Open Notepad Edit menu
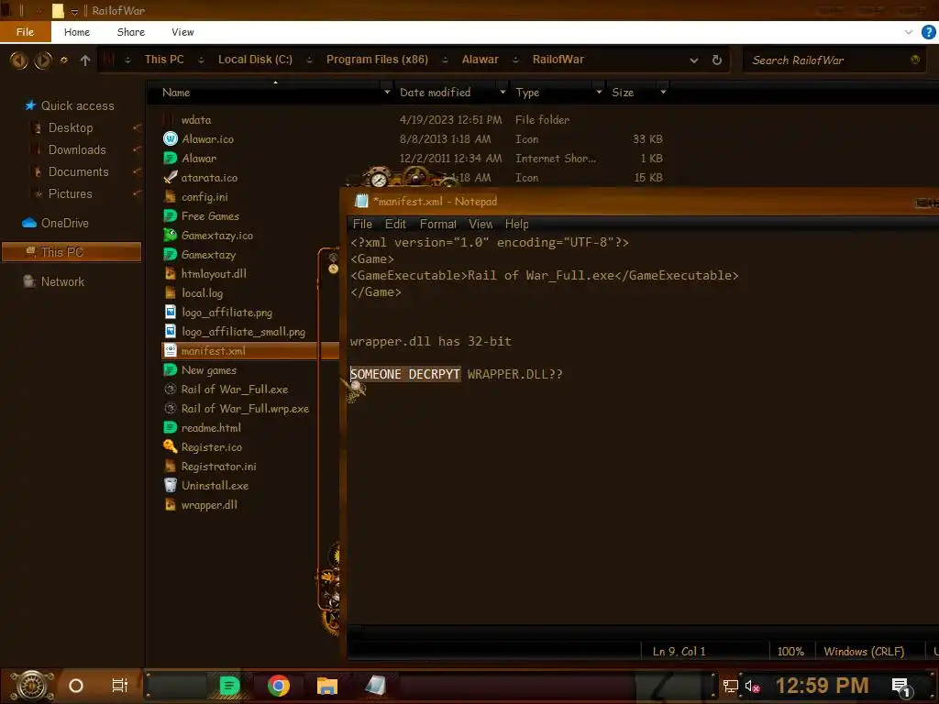 [x=395, y=224]
